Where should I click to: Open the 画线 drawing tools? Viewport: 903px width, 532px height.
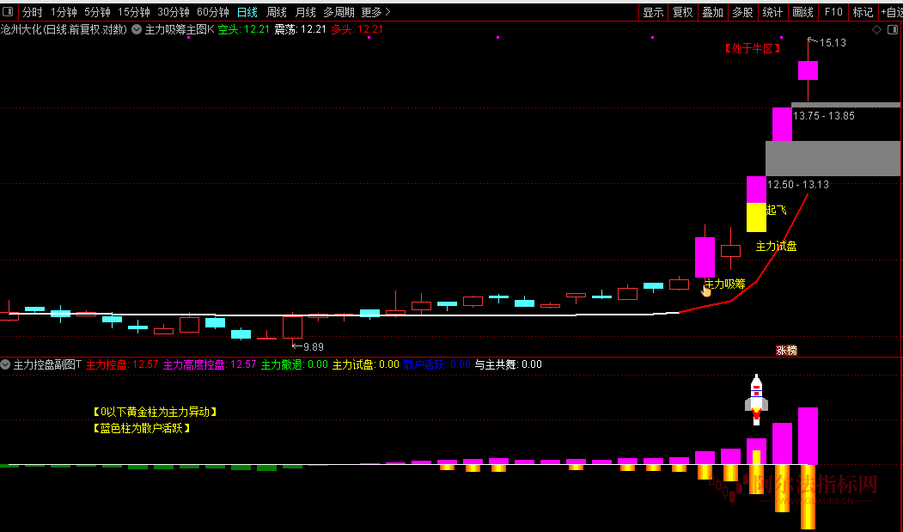coord(802,12)
